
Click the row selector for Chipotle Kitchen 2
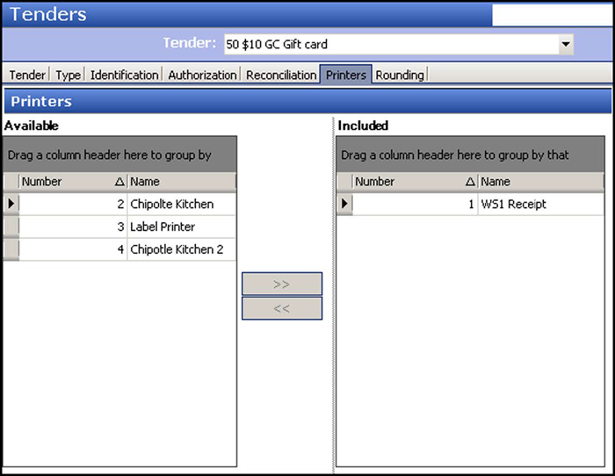[11, 249]
